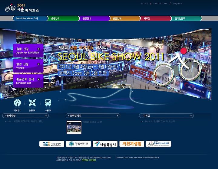The width and height of the screenshot is (218, 169).
Task: Open the green 출품안내 menu tab
Action: 64,18
